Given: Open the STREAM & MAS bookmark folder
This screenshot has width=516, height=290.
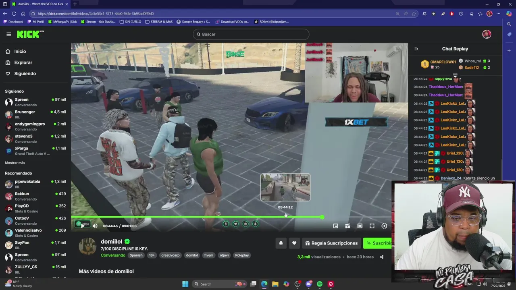Looking at the screenshot, I should coord(159,22).
